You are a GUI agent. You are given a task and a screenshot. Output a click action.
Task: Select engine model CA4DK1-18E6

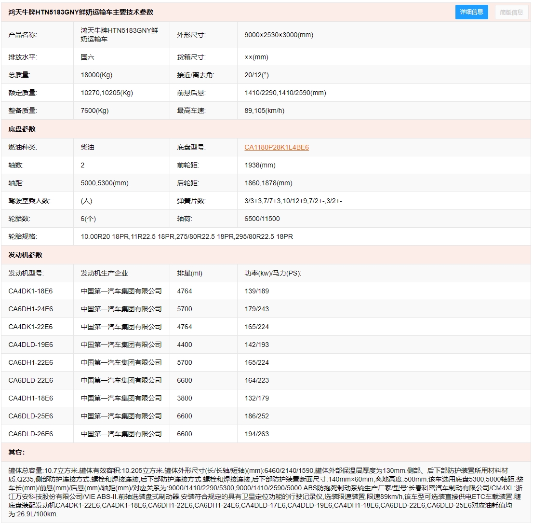30,291
